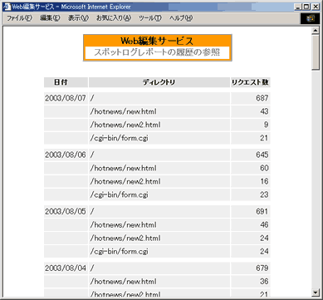323x300 pixels.
Task: Click the Windows logo throbber icon
Action: (311, 18)
